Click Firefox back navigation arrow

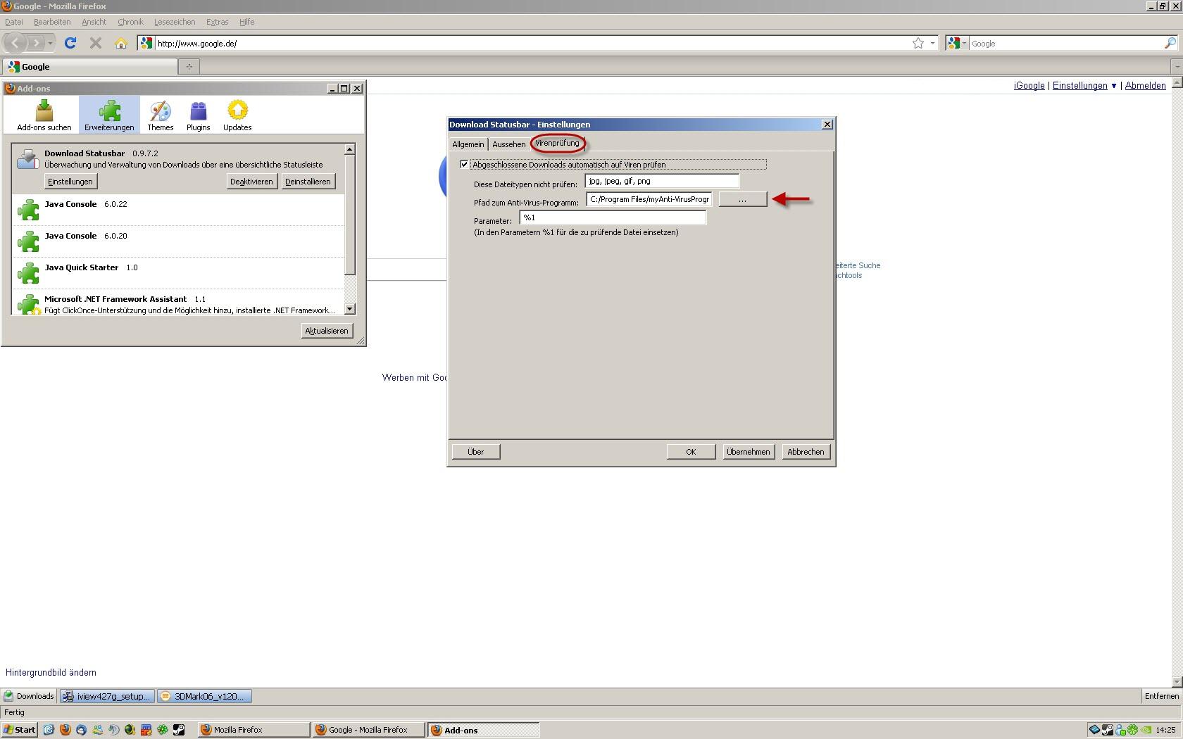point(15,43)
